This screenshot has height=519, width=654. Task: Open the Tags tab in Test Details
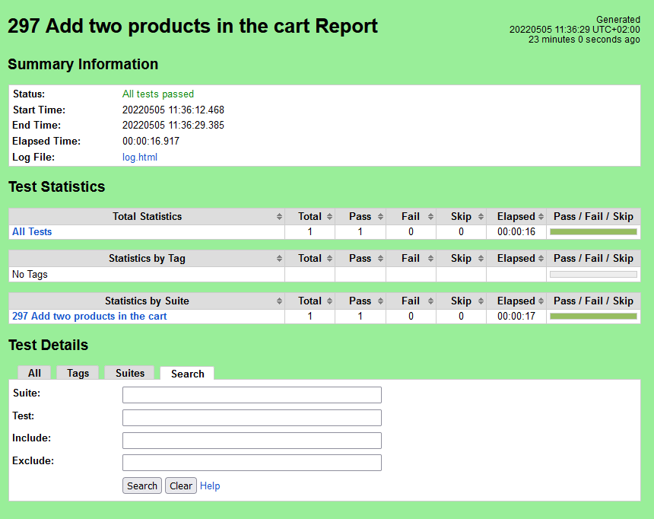[77, 373]
